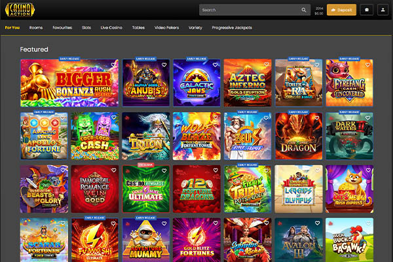Favourite Alpha Gods Anubis with heart icon

164,65
